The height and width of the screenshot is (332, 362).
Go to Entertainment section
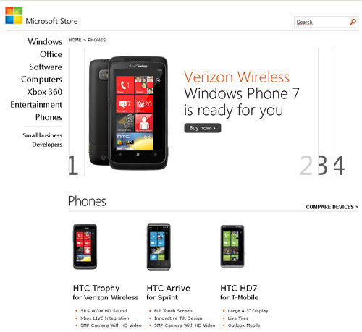[x=36, y=105]
